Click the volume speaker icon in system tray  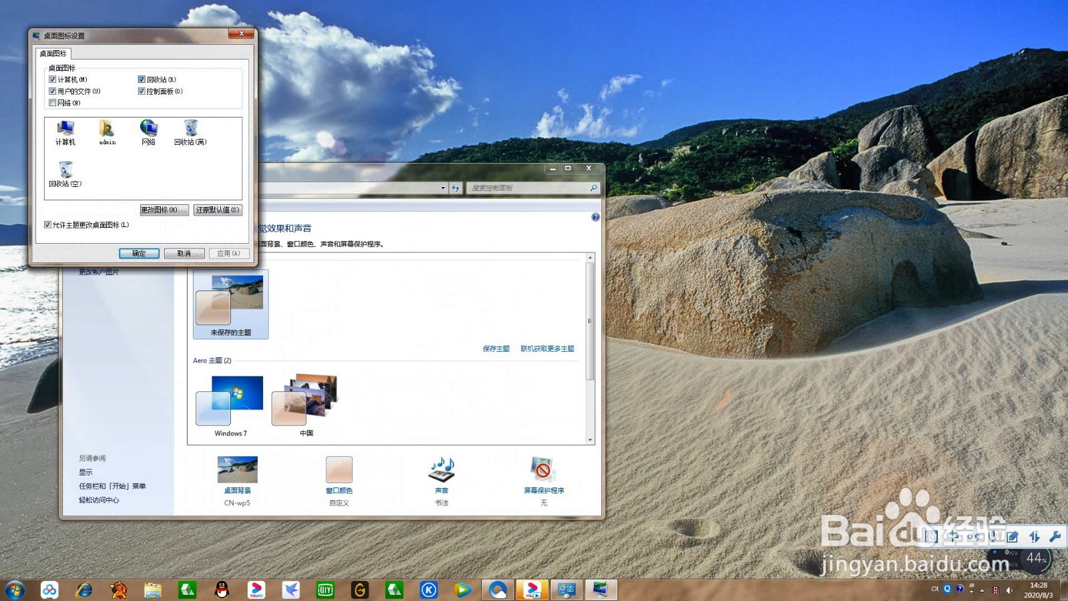[1009, 590]
